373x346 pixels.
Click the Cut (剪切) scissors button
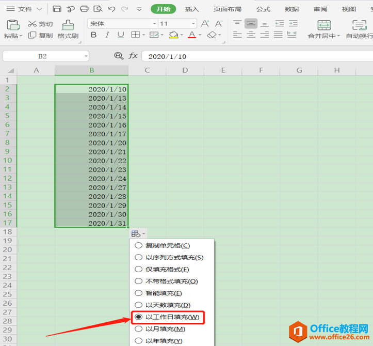point(40,24)
